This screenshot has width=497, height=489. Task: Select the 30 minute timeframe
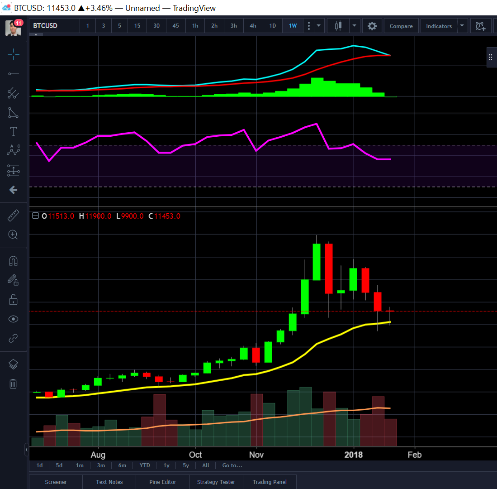(x=156, y=26)
